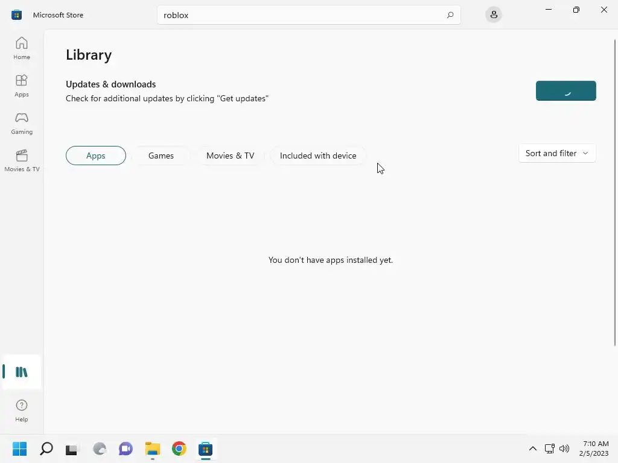The height and width of the screenshot is (463, 618).
Task: Open the Gaming section
Action: point(22,123)
